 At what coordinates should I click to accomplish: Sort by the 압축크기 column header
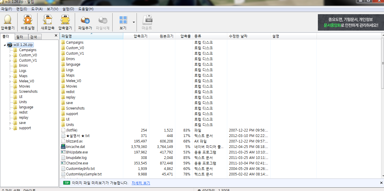pyautogui.click(x=140, y=36)
